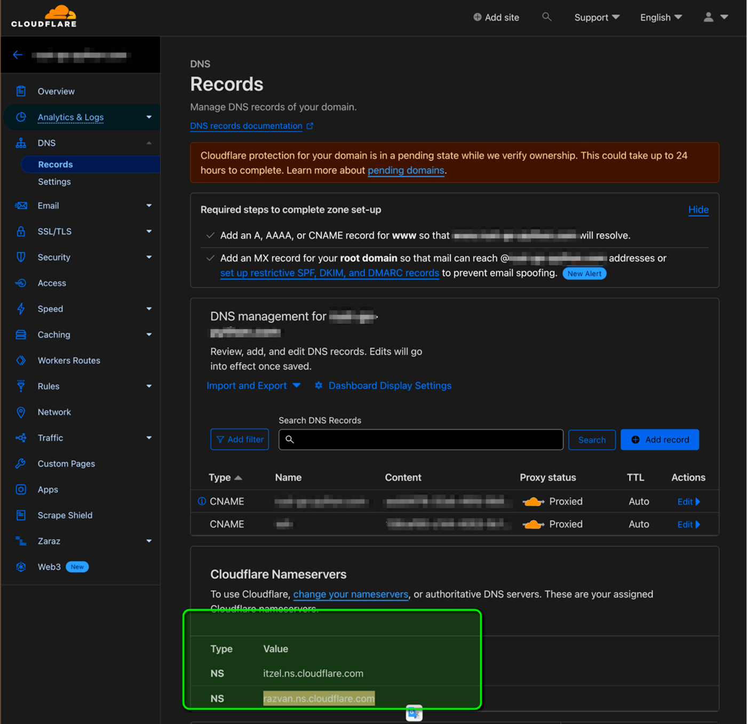
Task: Expand the Analytics & Logs section arrow
Action: point(149,117)
